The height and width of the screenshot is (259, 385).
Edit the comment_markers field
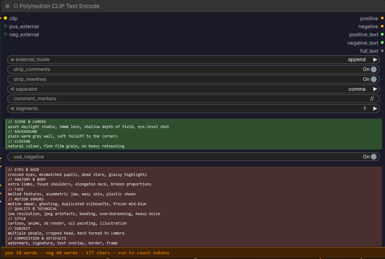194,99
